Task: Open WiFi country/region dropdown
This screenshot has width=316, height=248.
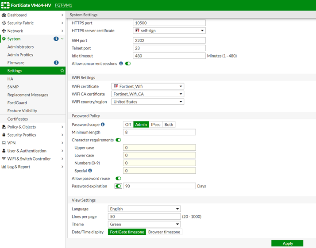Action: click(147, 102)
